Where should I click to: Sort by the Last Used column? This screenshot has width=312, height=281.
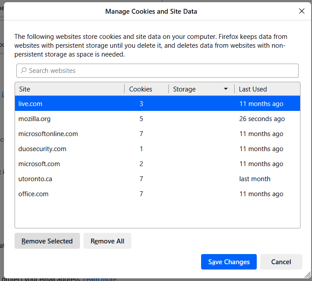(x=266, y=89)
